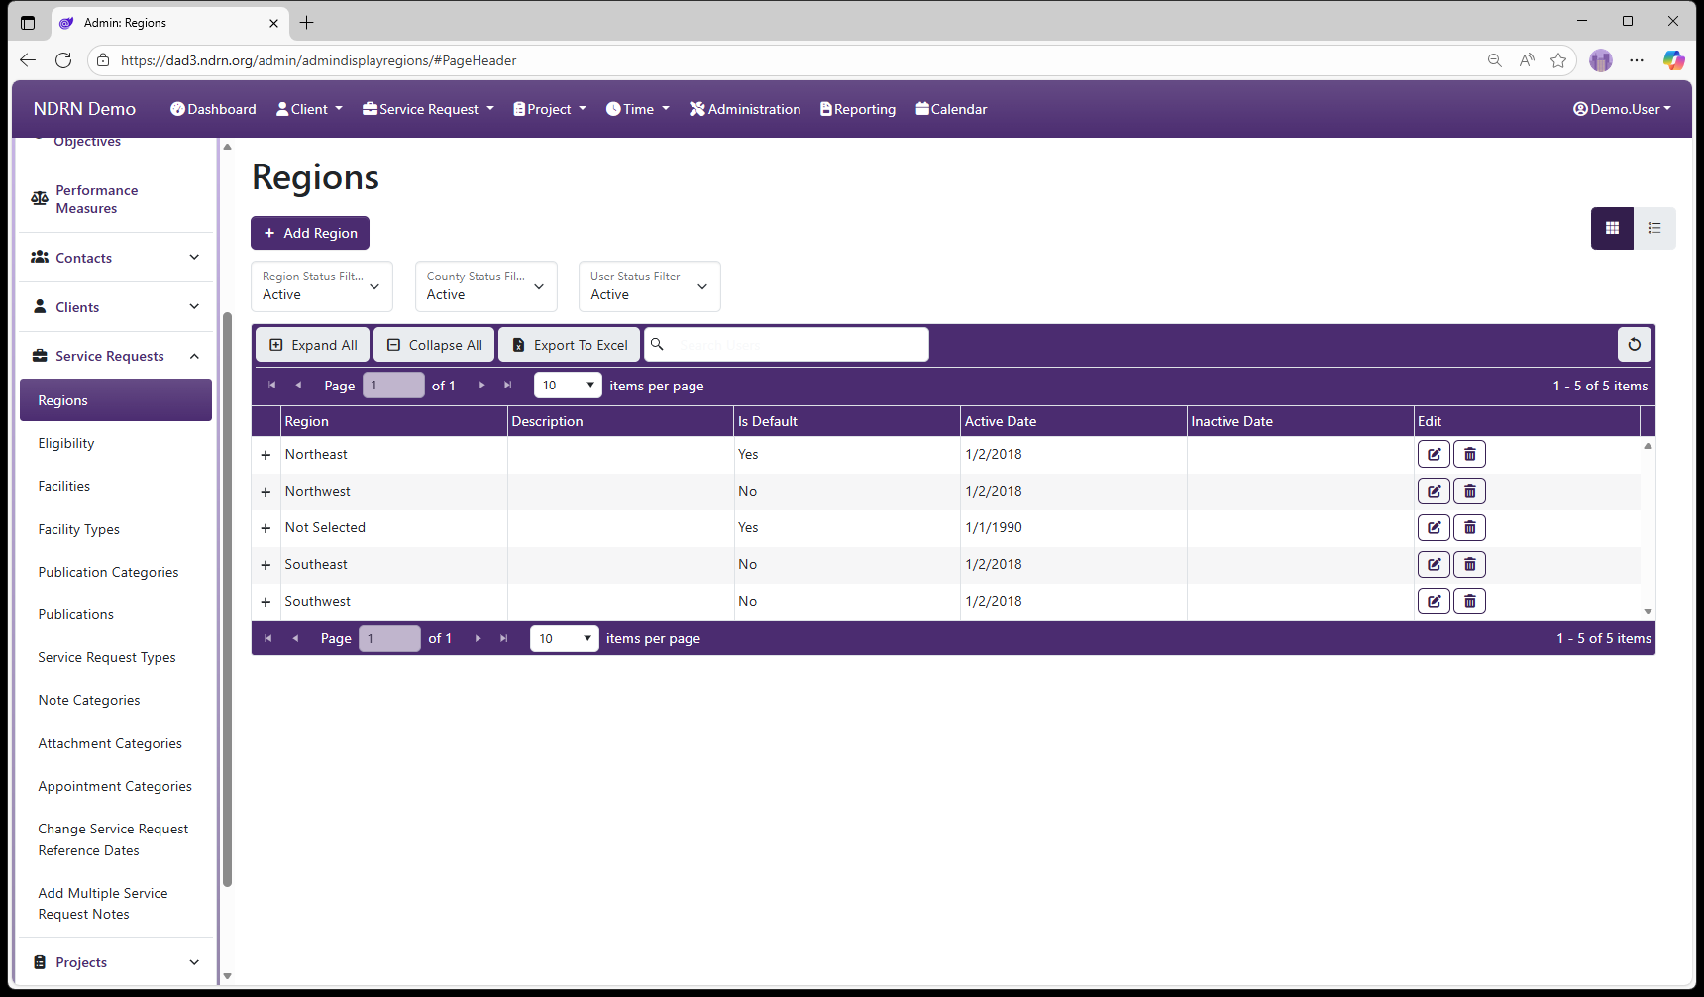
Task: Go to next page in top pager
Action: [x=482, y=386]
